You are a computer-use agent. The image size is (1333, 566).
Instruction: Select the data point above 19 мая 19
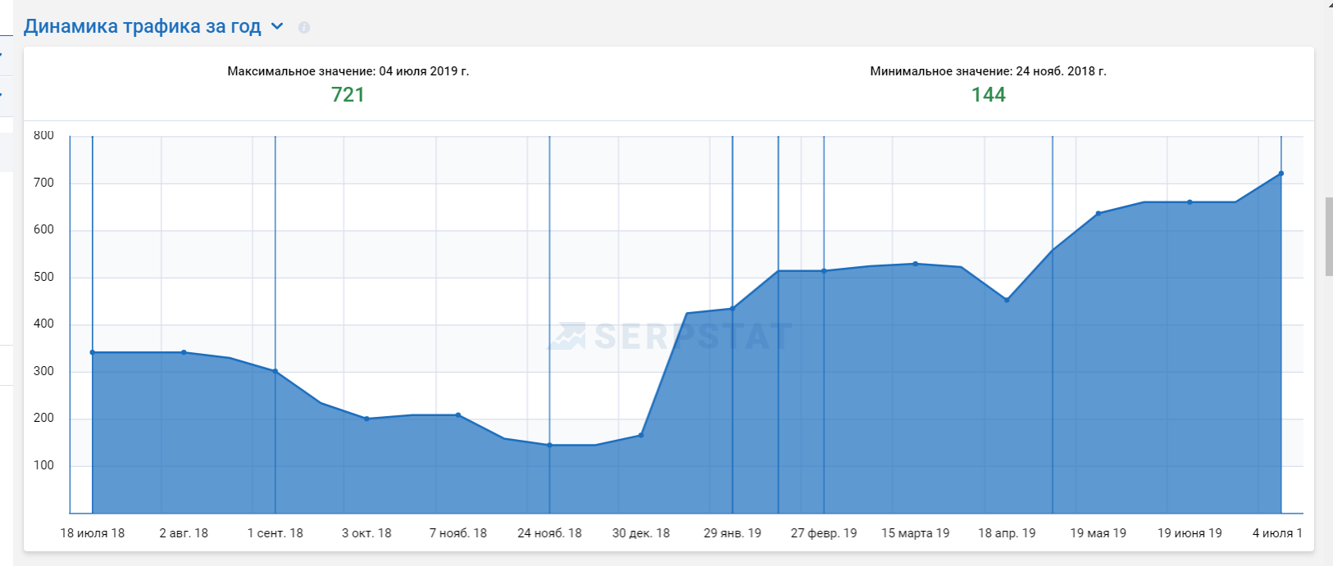coord(1099,213)
